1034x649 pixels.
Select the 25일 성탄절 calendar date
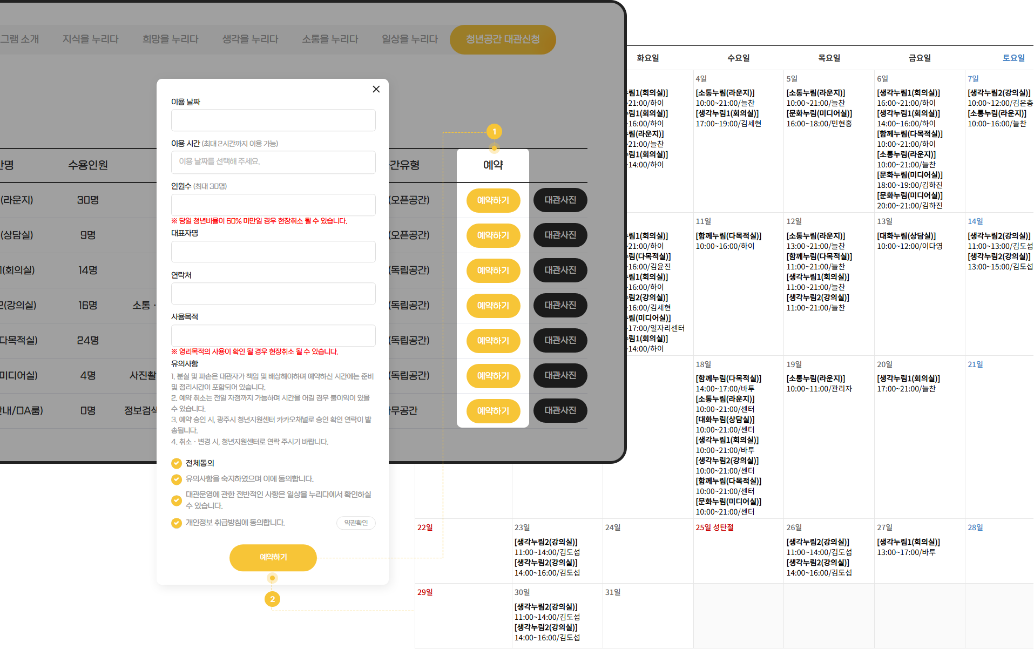click(x=714, y=528)
